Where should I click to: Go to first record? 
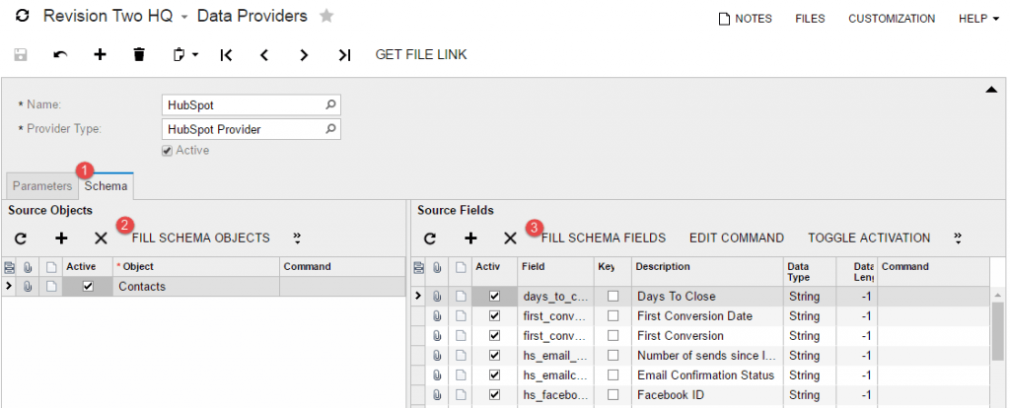tap(226, 55)
